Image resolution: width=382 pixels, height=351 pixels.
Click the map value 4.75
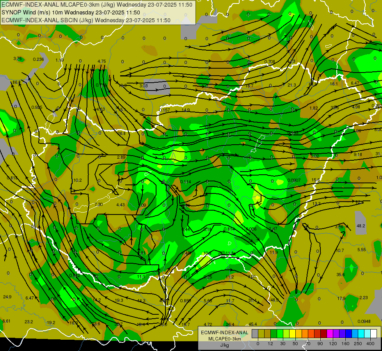(x=101, y=61)
